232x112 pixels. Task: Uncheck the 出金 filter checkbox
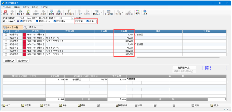[87, 21]
